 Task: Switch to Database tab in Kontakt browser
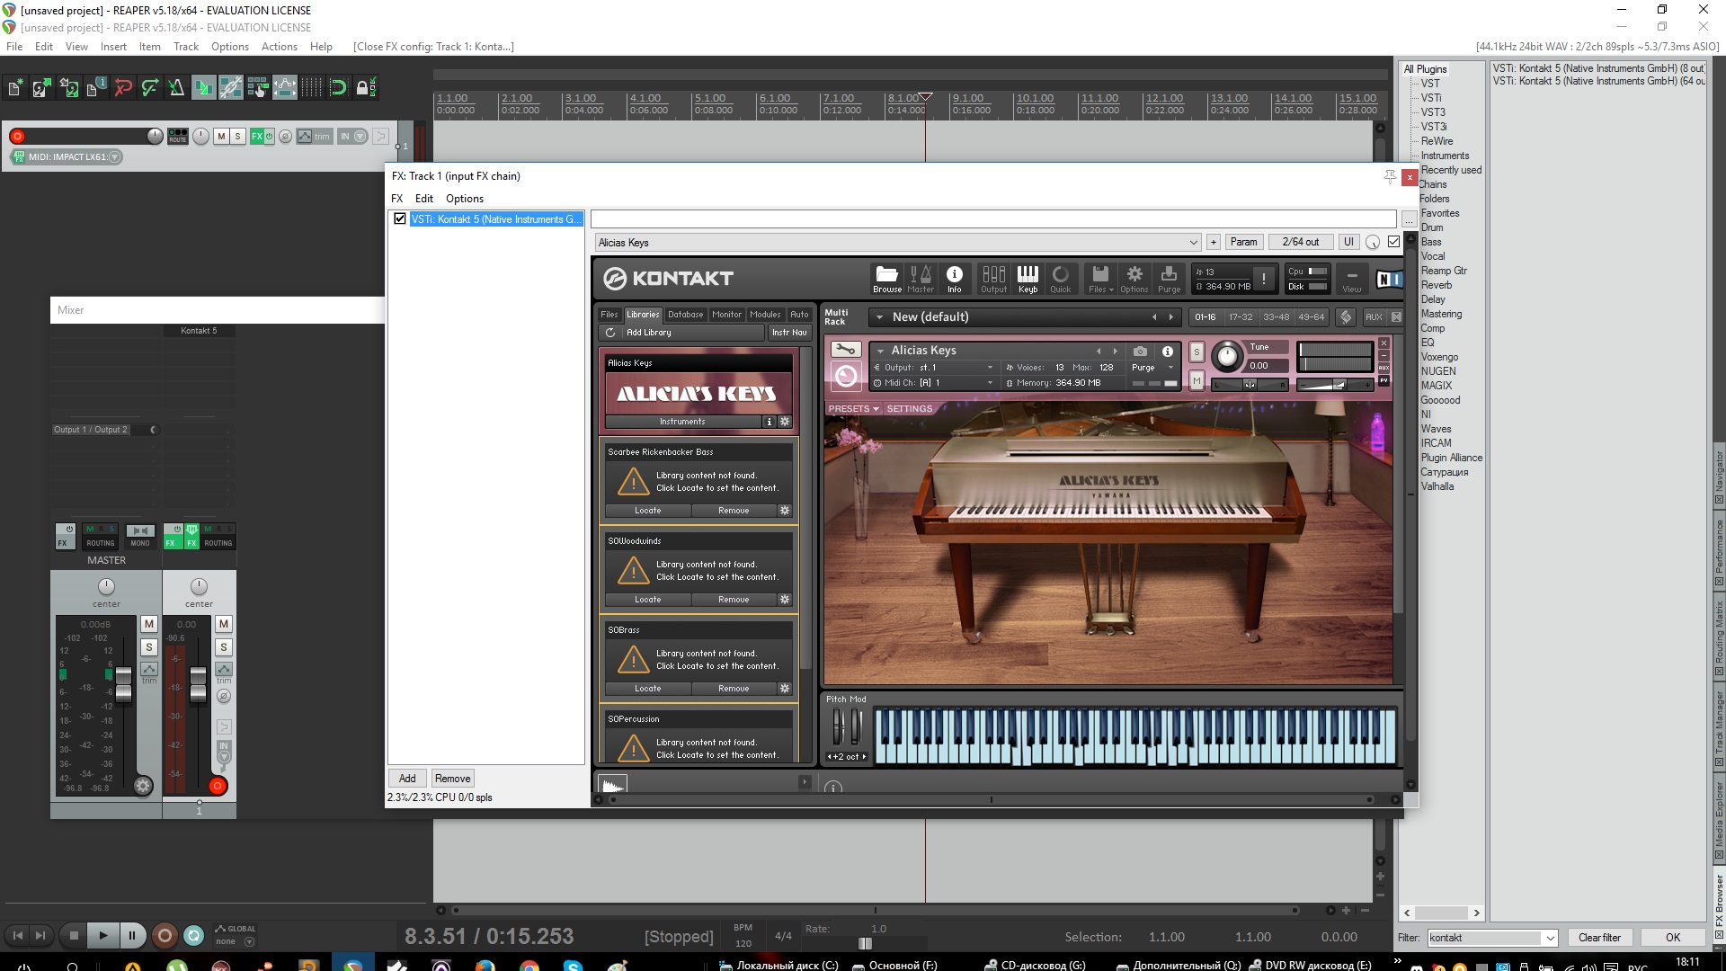(685, 315)
